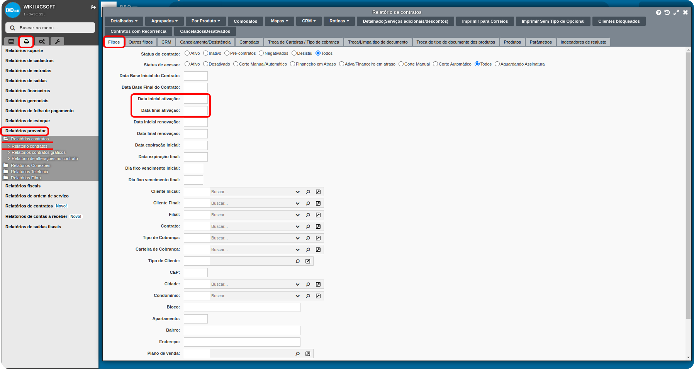Click the history refresh icon in title bar
694x369 pixels.
[667, 12]
